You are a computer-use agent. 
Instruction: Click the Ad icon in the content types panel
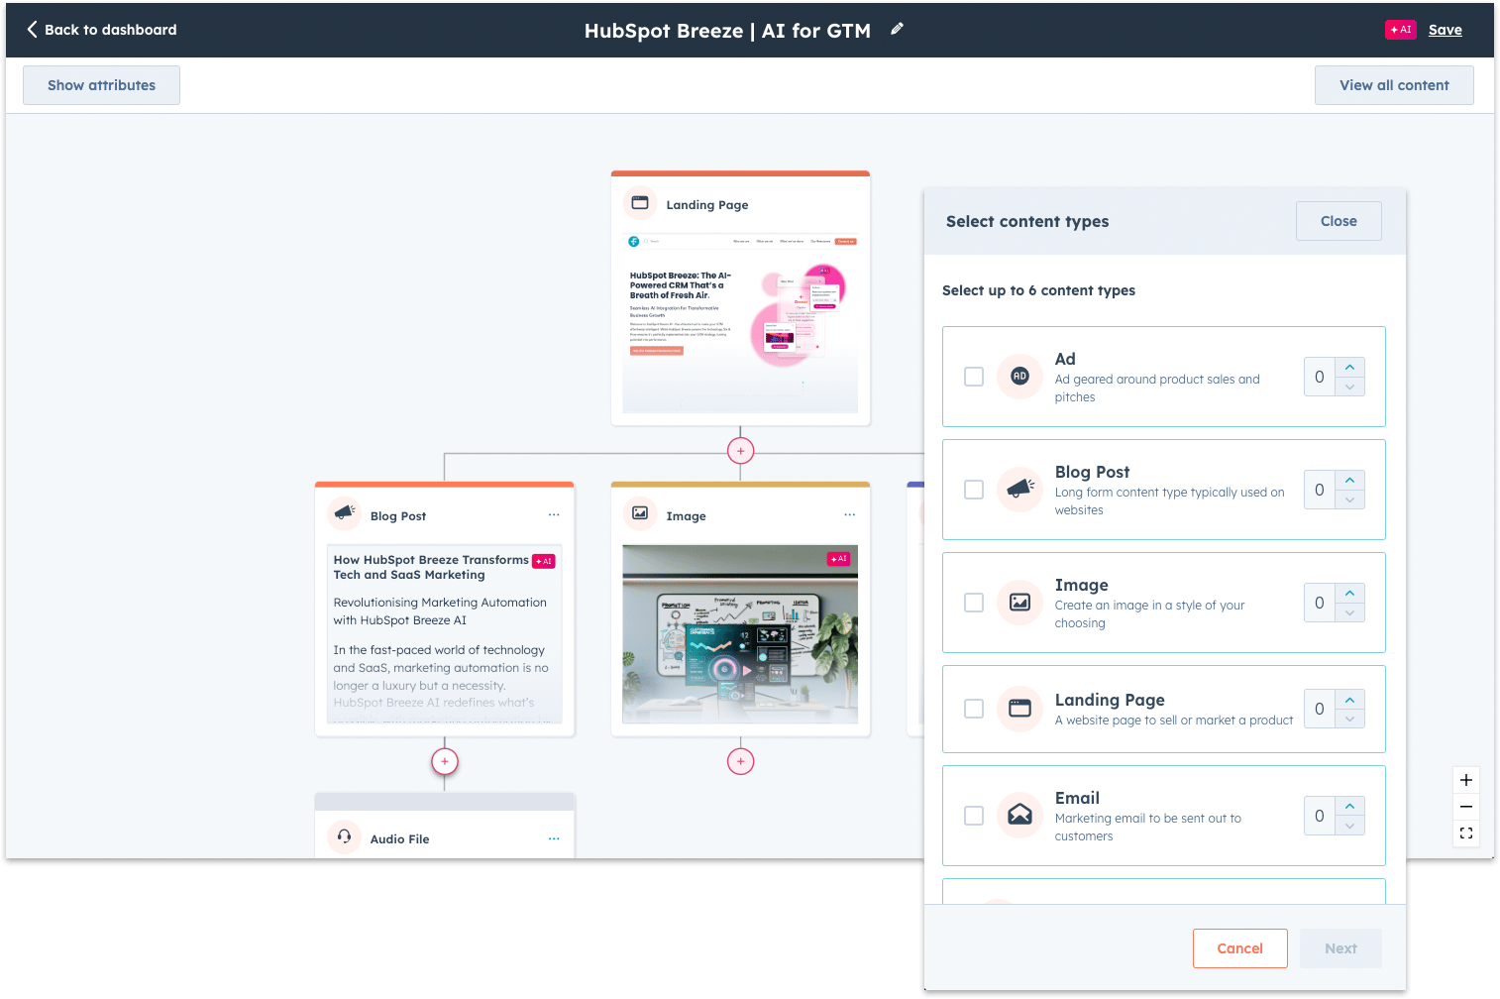[1019, 377]
